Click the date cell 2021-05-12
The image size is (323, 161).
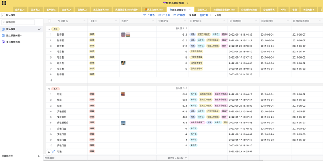pos(275,52)
